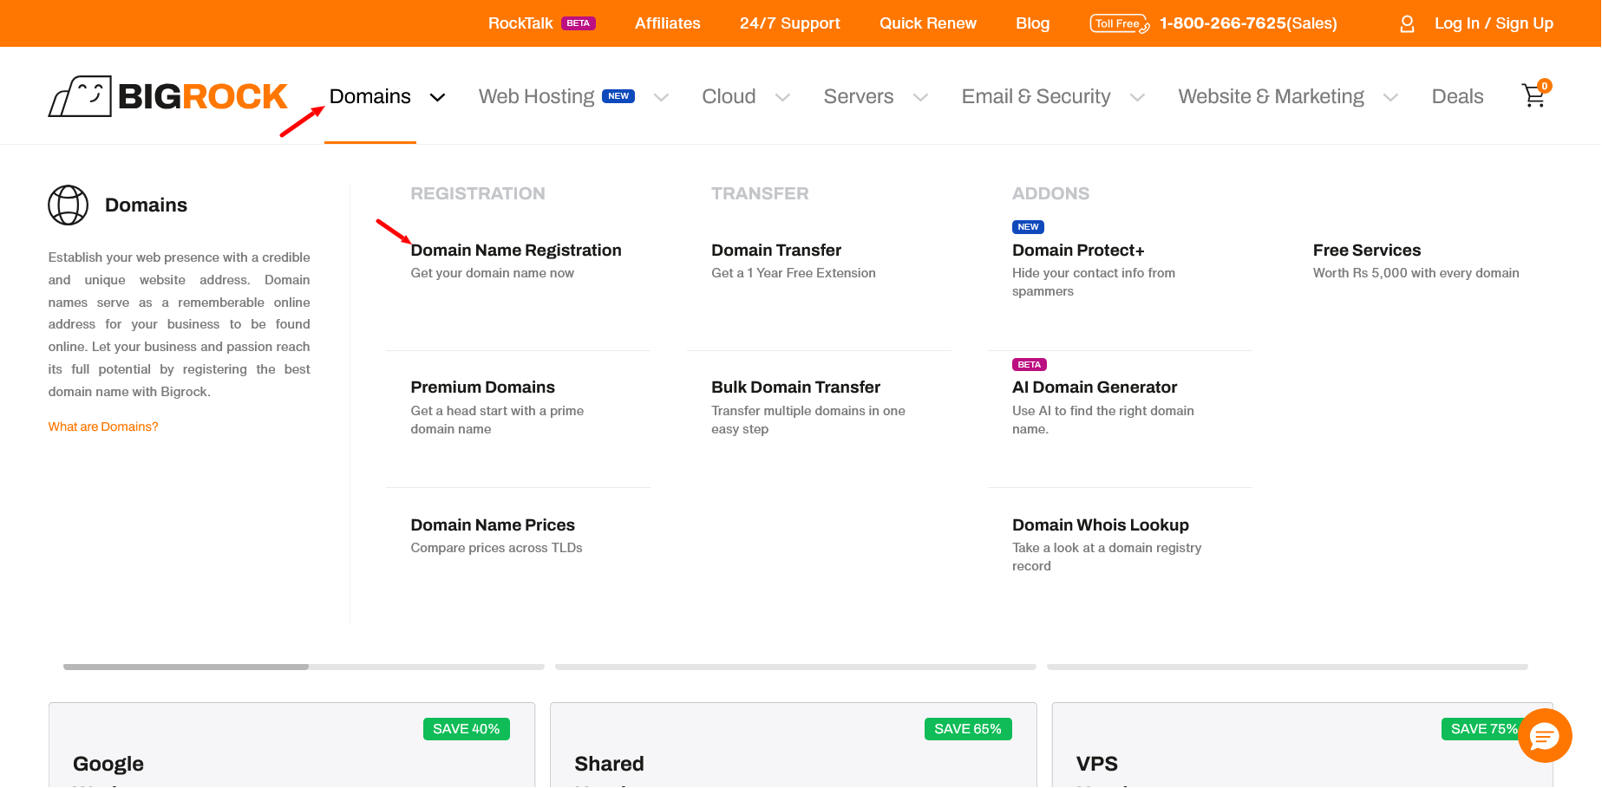1602x788 pixels.
Task: Click 'Worth Rs 5,000 with every domain' text
Action: (1416, 273)
